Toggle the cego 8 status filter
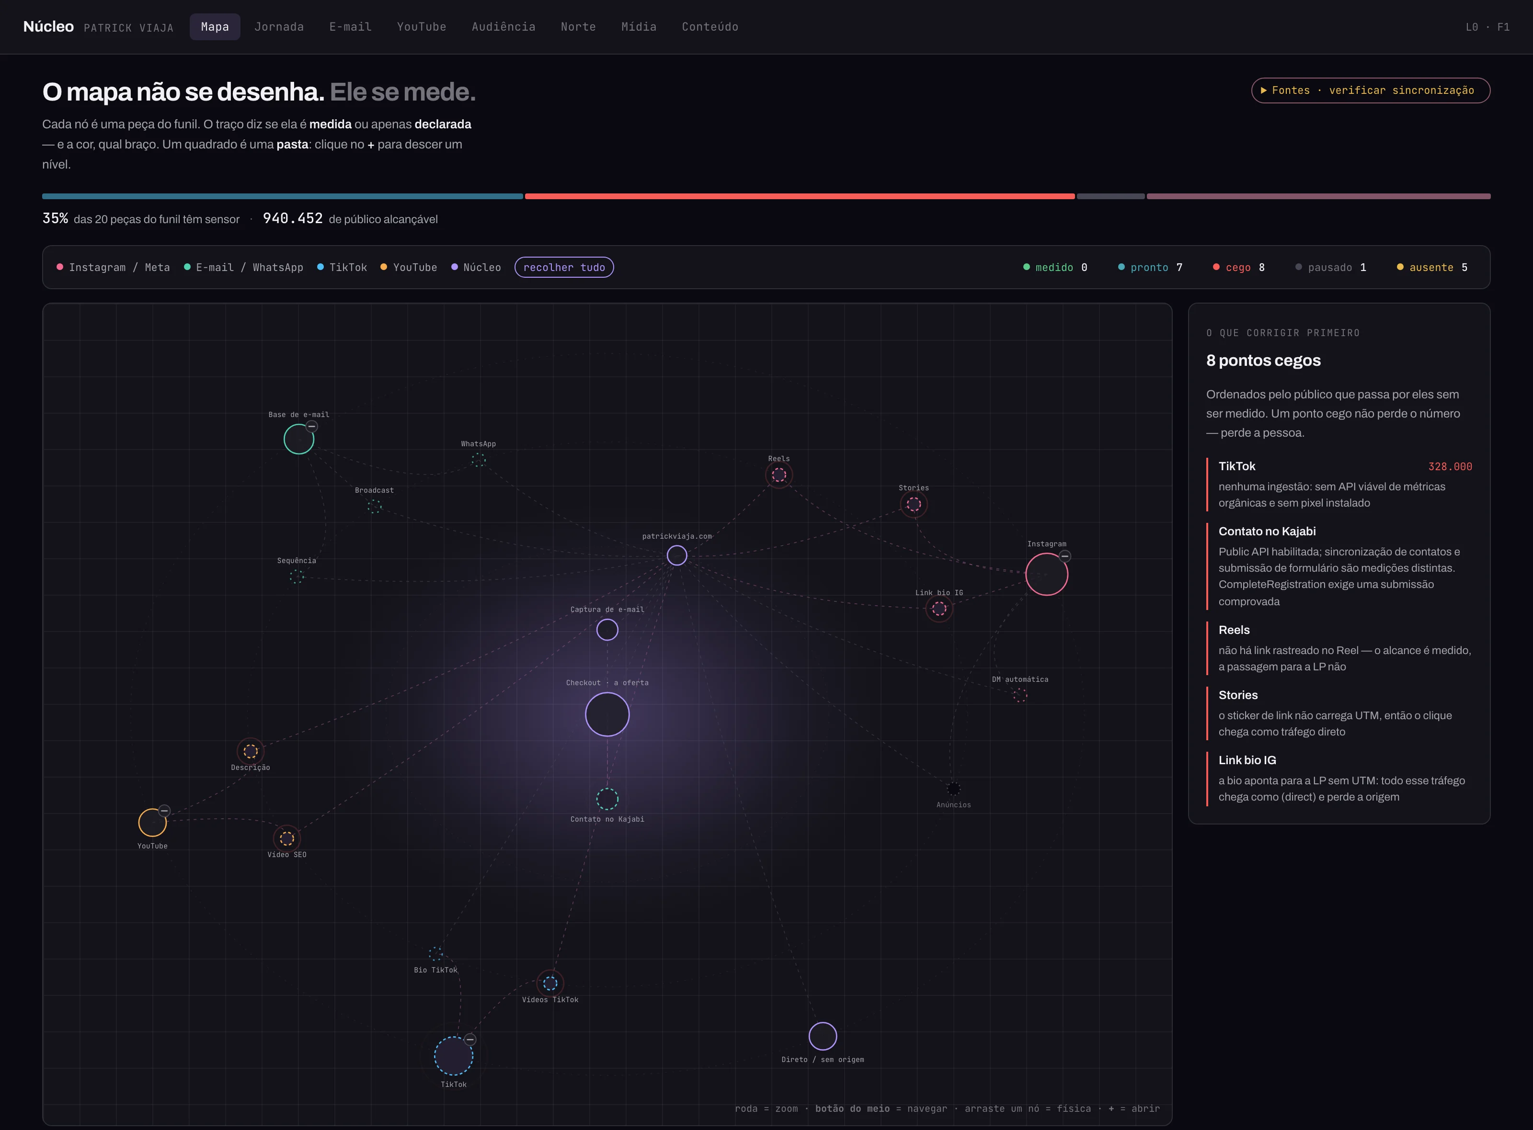Viewport: 1533px width, 1130px height. [1239, 268]
